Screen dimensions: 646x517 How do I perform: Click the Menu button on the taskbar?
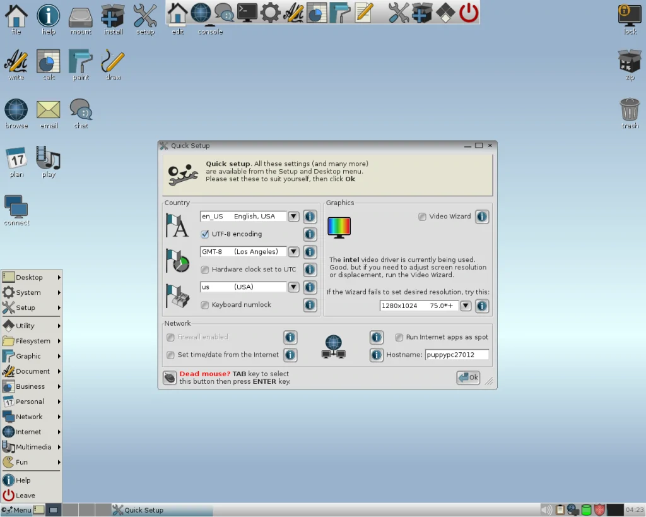16,510
